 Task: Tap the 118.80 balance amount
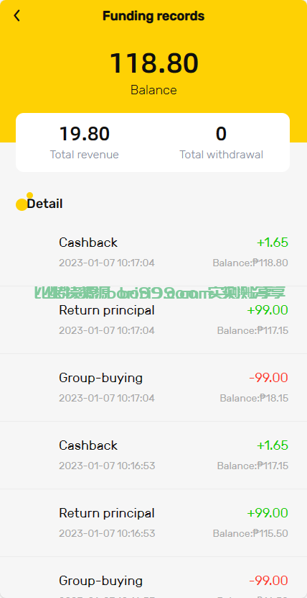click(154, 63)
